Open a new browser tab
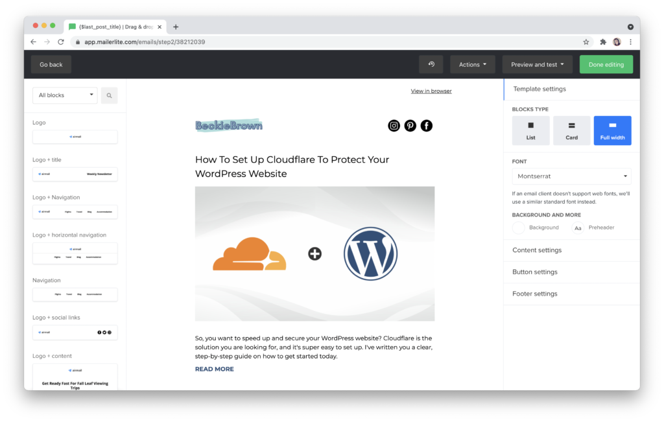664x422 pixels. (176, 27)
